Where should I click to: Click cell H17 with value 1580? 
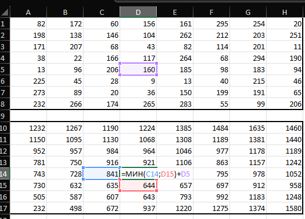point(285,208)
